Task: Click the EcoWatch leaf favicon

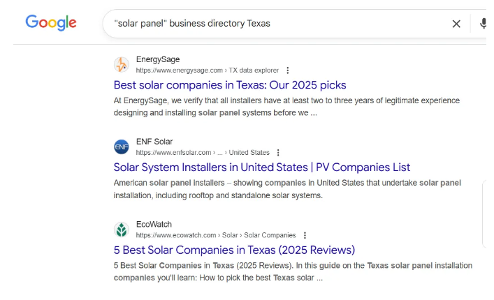Action: 122,230
